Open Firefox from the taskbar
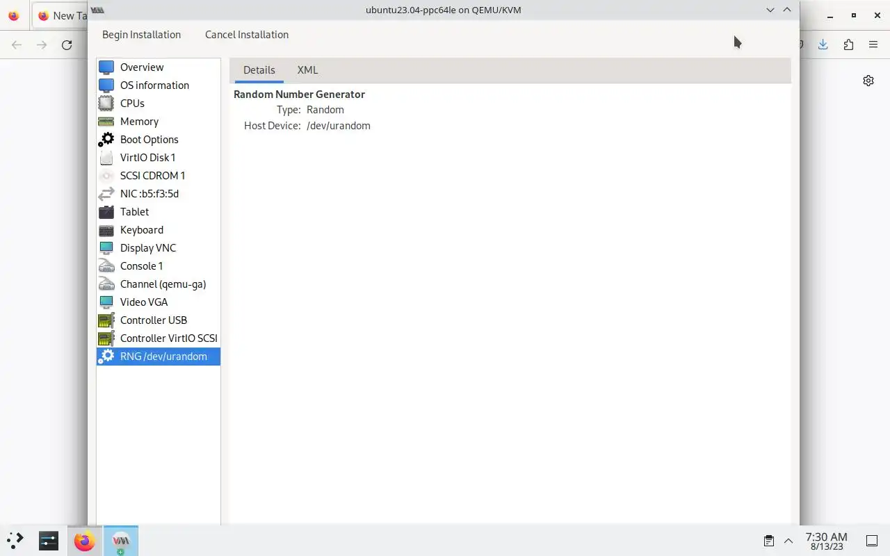Screen dimensions: 890x556 [85, 541]
